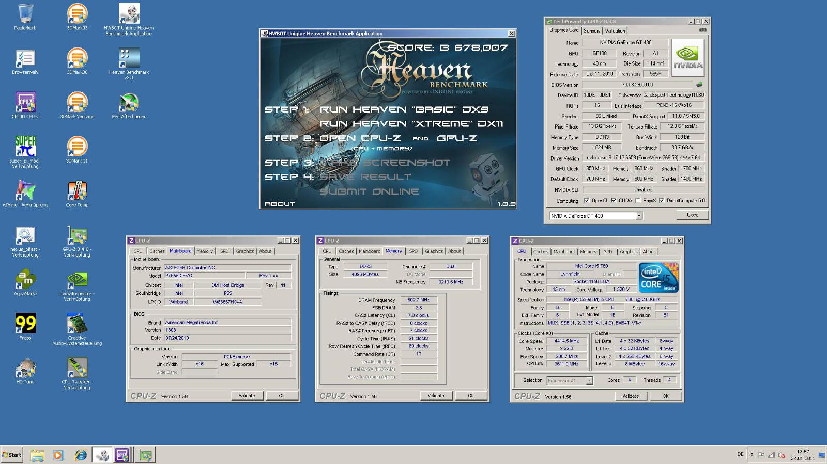This screenshot has height=464, width=827.
Task: Click RUN HEAVEN "XTREME" DX11
Action: (x=411, y=124)
